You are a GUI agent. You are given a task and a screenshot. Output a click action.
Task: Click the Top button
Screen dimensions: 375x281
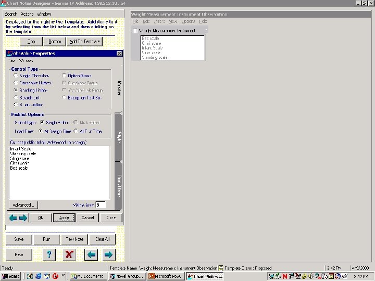pos(31,41)
